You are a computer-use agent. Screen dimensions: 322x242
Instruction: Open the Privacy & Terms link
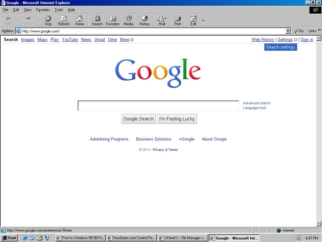pos(165,150)
